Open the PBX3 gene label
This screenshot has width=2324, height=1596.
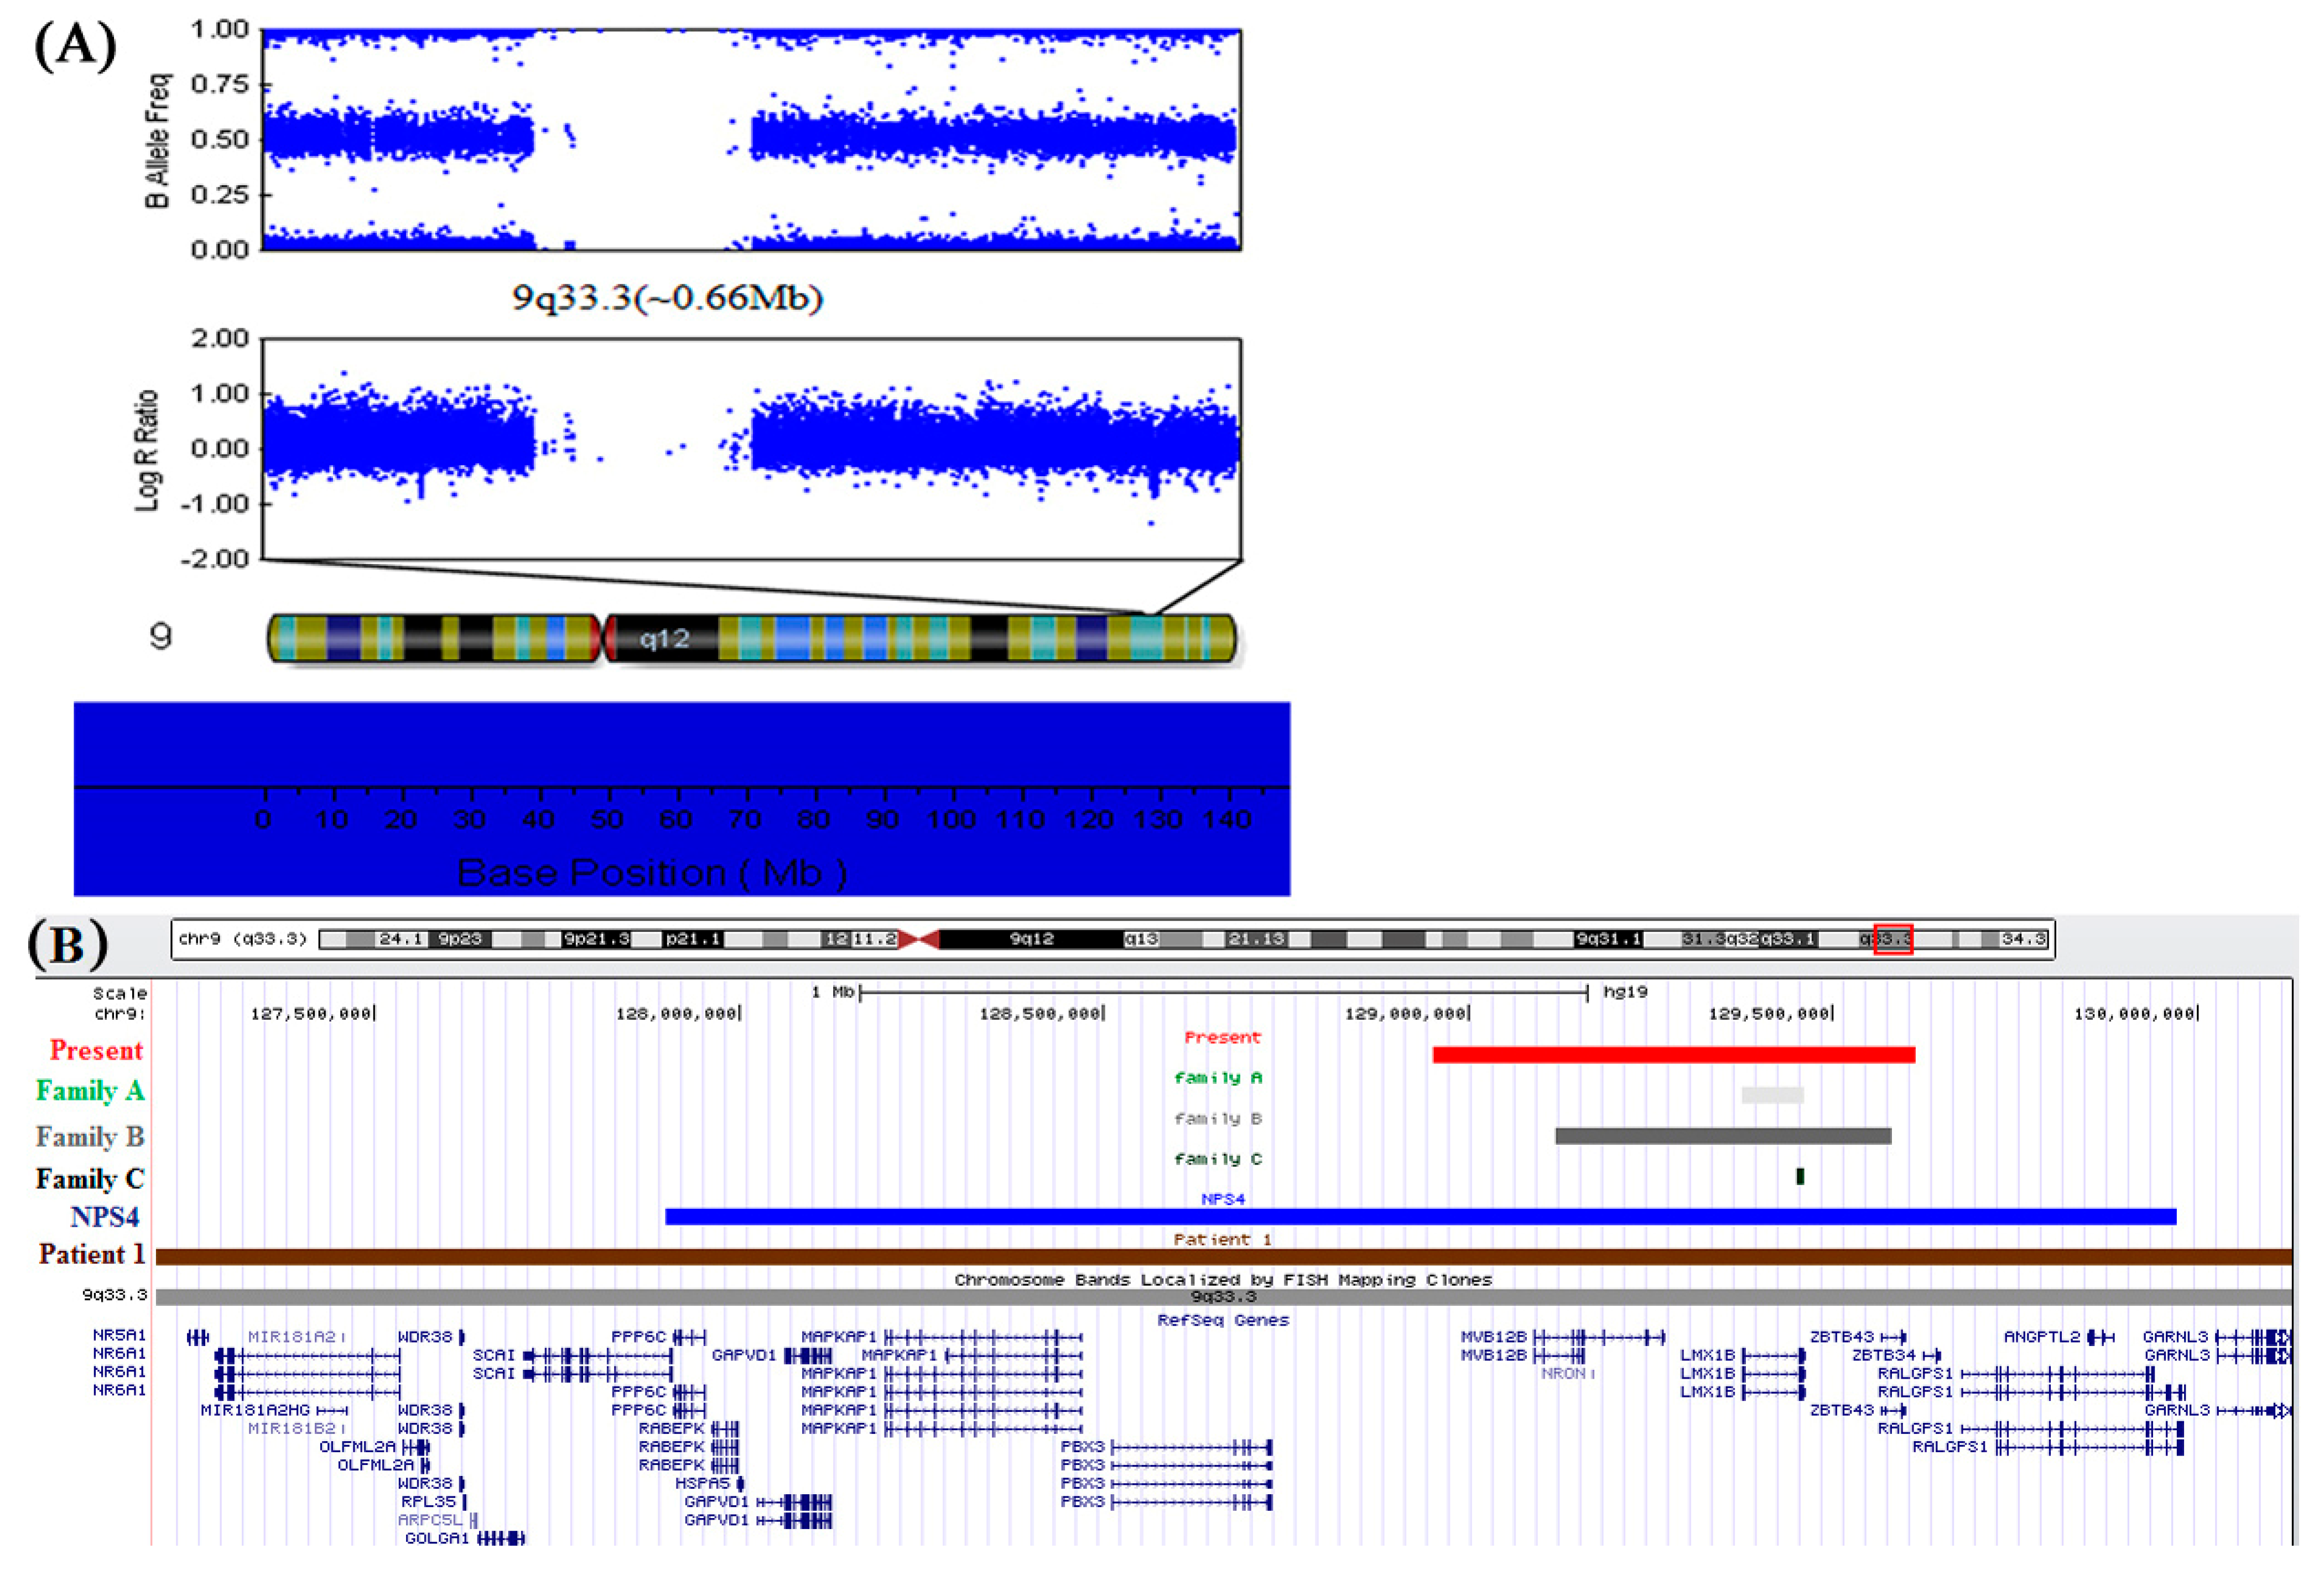[x=1083, y=1447]
